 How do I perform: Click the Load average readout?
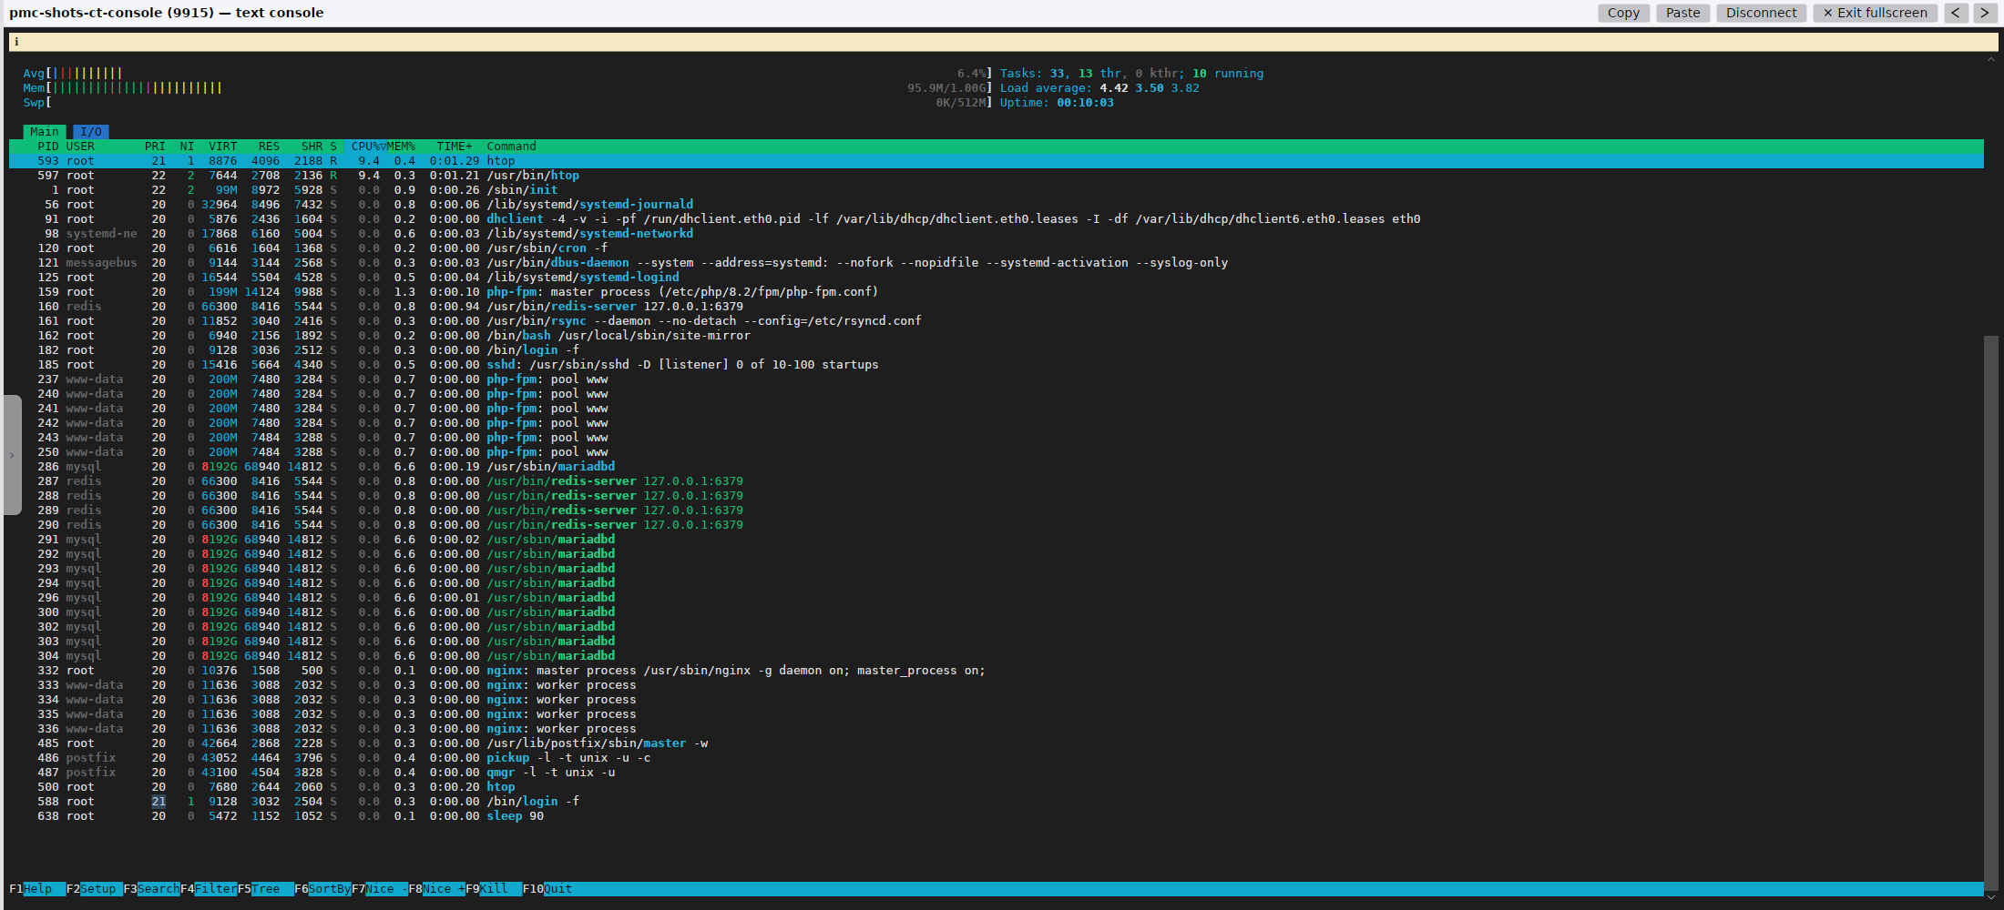[1099, 88]
